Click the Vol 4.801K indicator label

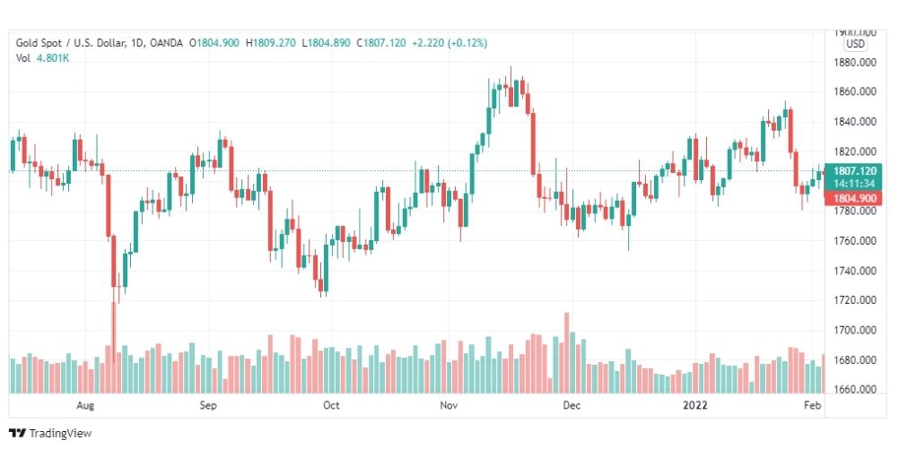(42, 58)
